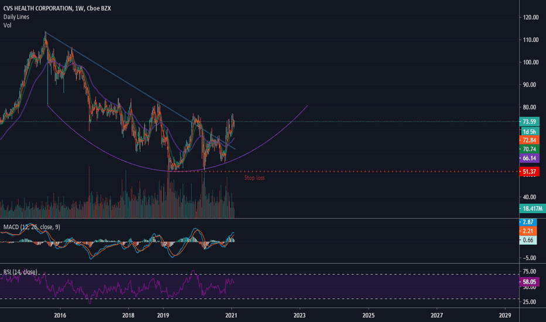Click the 2016 label on time axis
Screen dimensions: 546x322
click(x=60, y=316)
